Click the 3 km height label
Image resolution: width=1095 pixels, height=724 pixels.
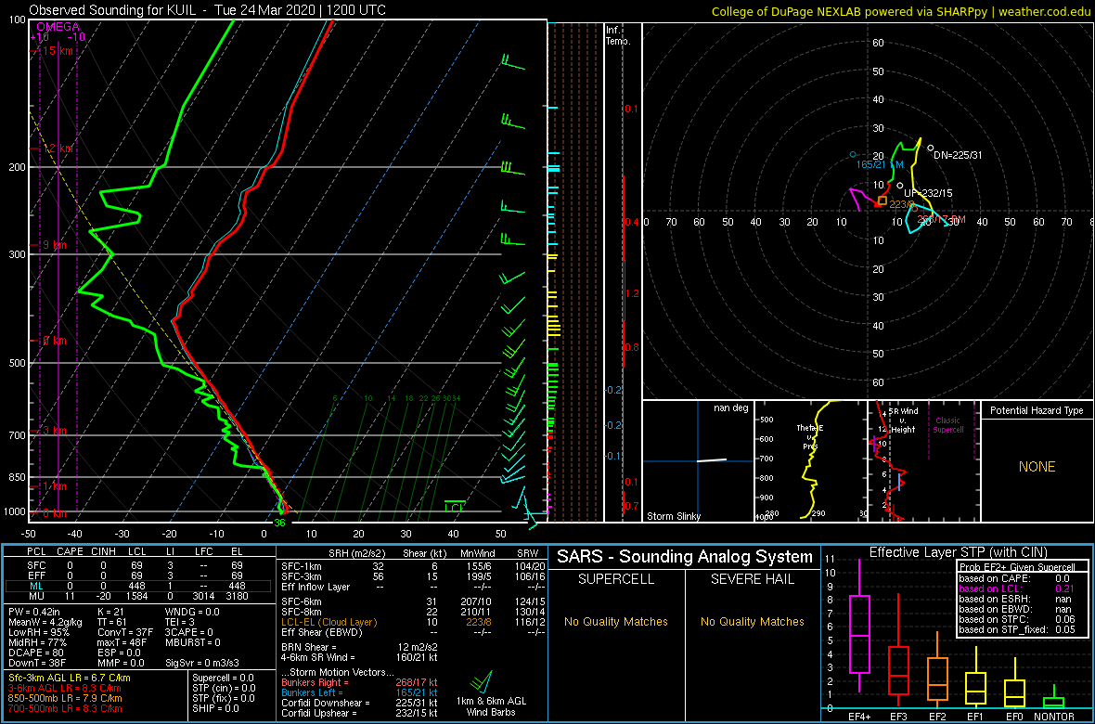[54, 430]
